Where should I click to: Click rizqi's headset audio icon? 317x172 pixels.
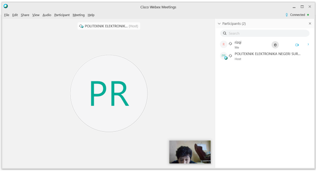pyautogui.click(x=230, y=44)
